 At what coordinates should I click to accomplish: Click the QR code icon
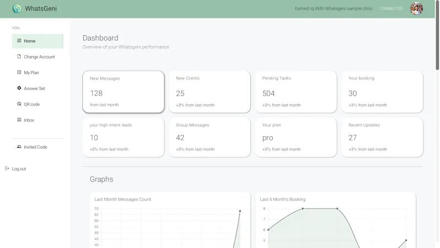19,104
